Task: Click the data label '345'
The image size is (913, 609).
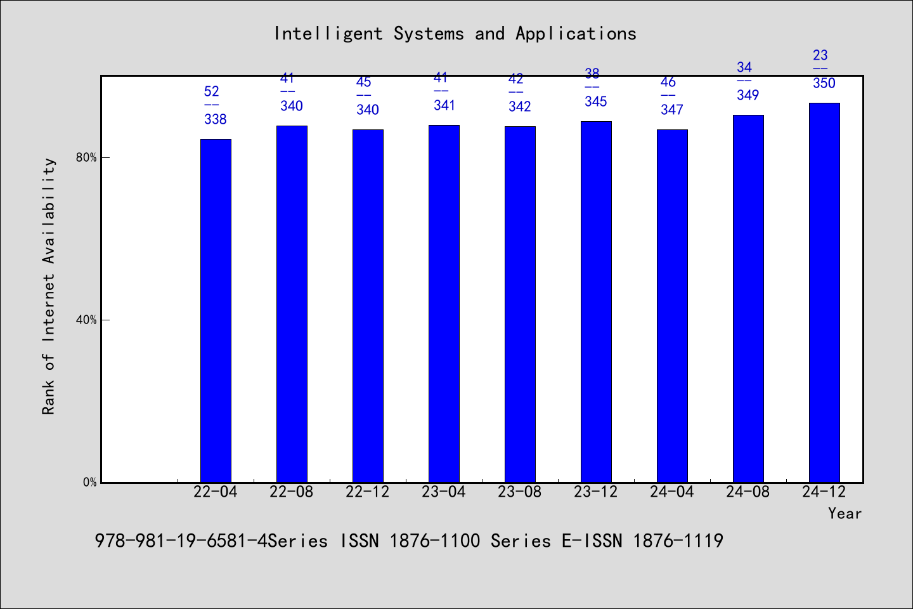Action: 596,101
